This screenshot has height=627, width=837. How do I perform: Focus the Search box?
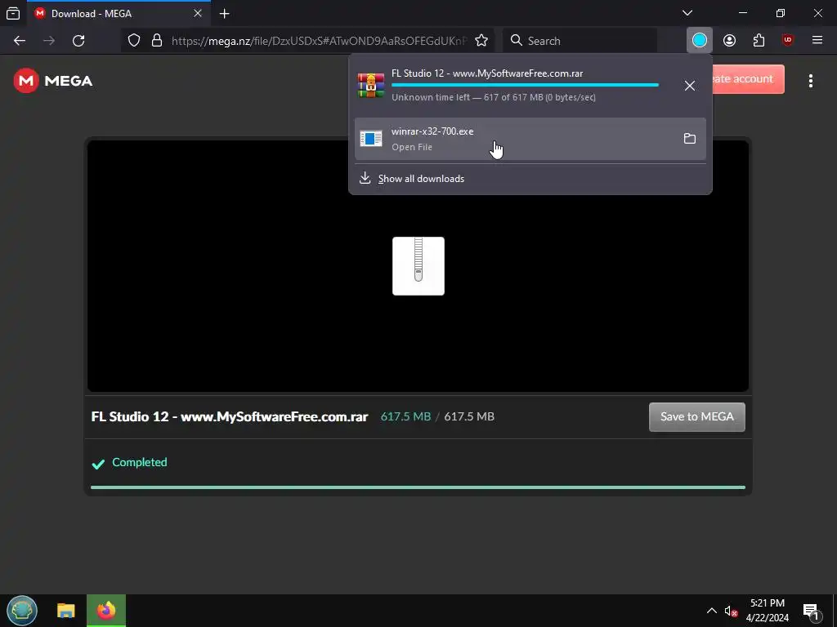(x=580, y=41)
